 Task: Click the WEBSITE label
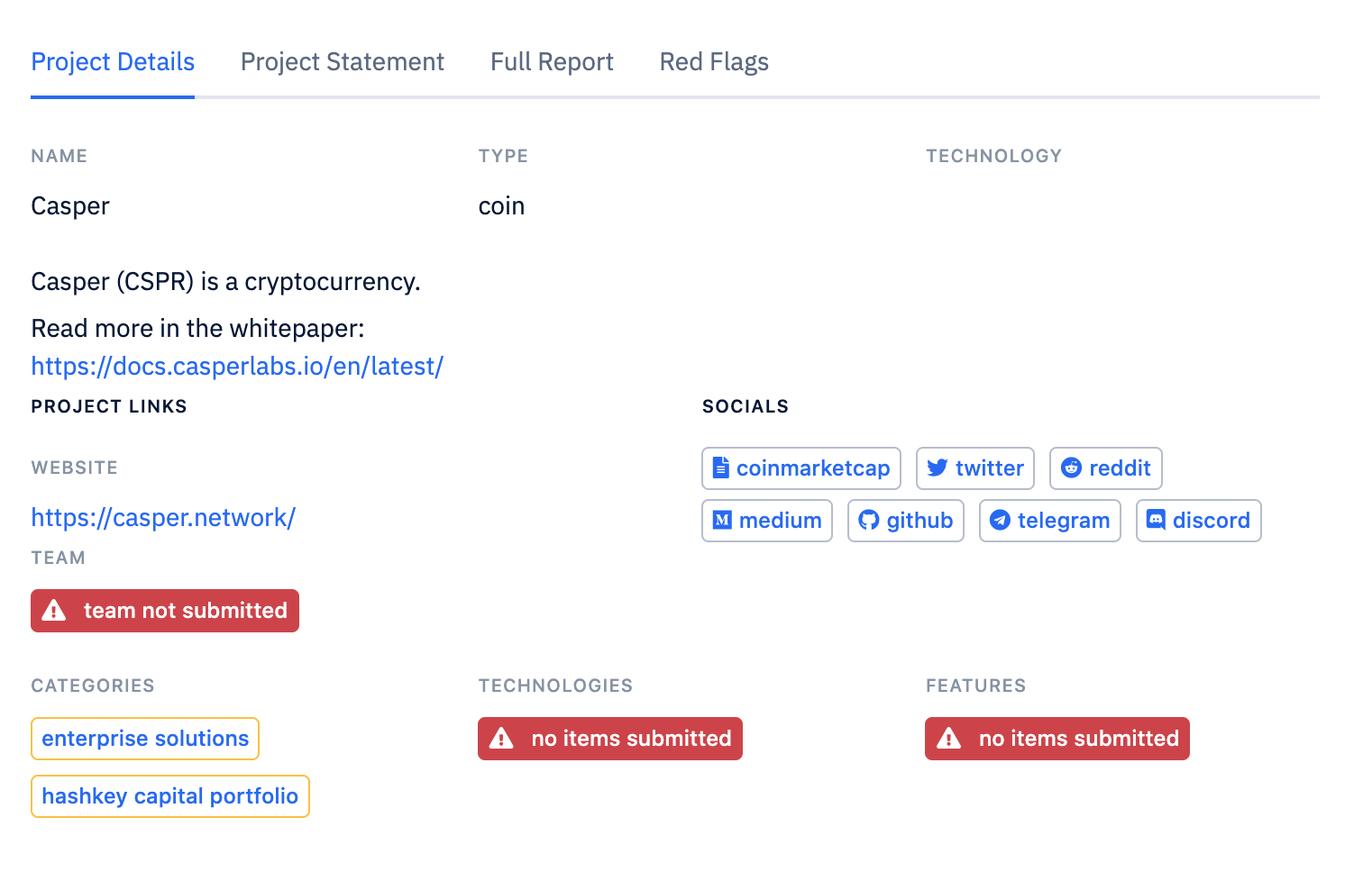(75, 468)
